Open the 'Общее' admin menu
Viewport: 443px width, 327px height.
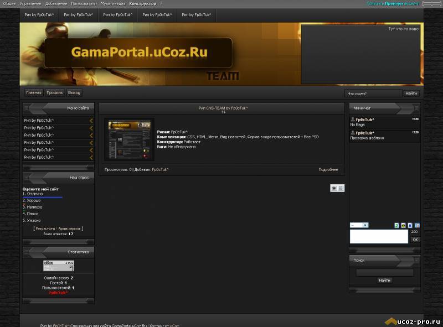(x=9, y=4)
